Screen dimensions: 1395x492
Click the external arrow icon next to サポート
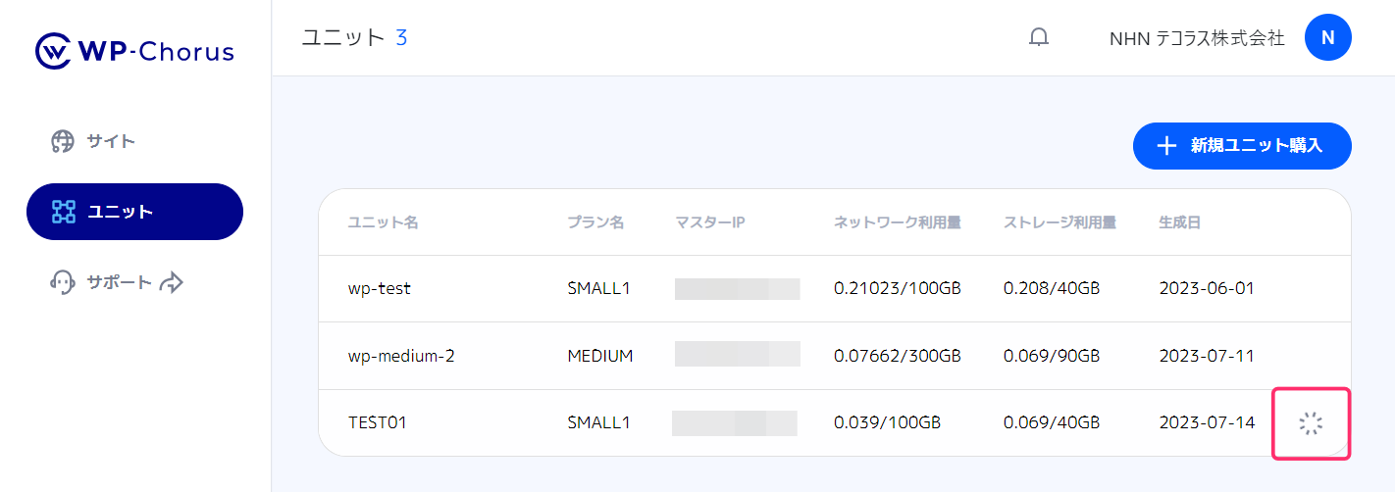pyautogui.click(x=172, y=282)
